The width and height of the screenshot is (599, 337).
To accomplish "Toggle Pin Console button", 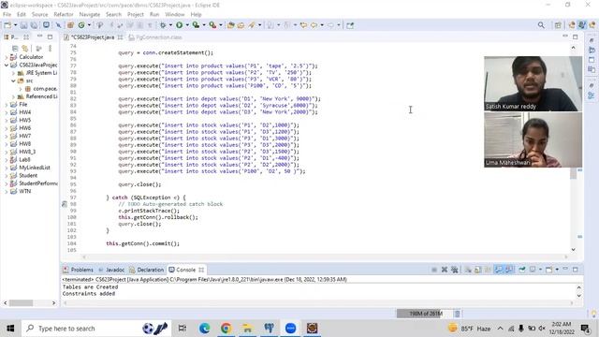I will (522, 270).
